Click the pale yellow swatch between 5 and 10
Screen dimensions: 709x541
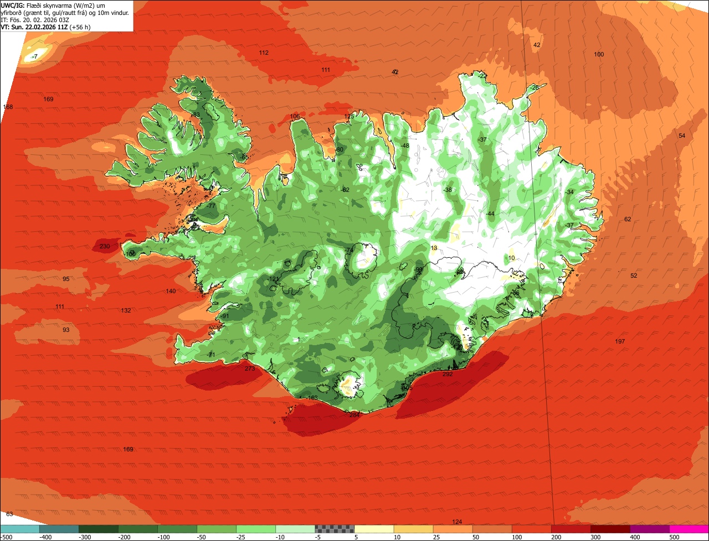click(373, 529)
